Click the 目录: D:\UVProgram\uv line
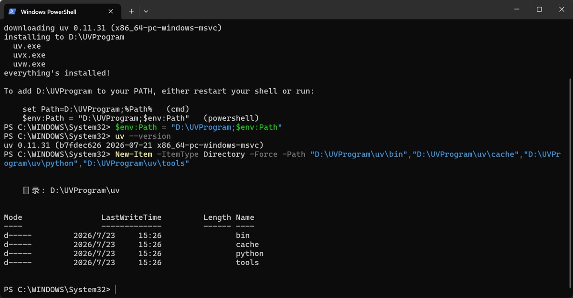Screen dimensions: 573x298 click(71, 190)
